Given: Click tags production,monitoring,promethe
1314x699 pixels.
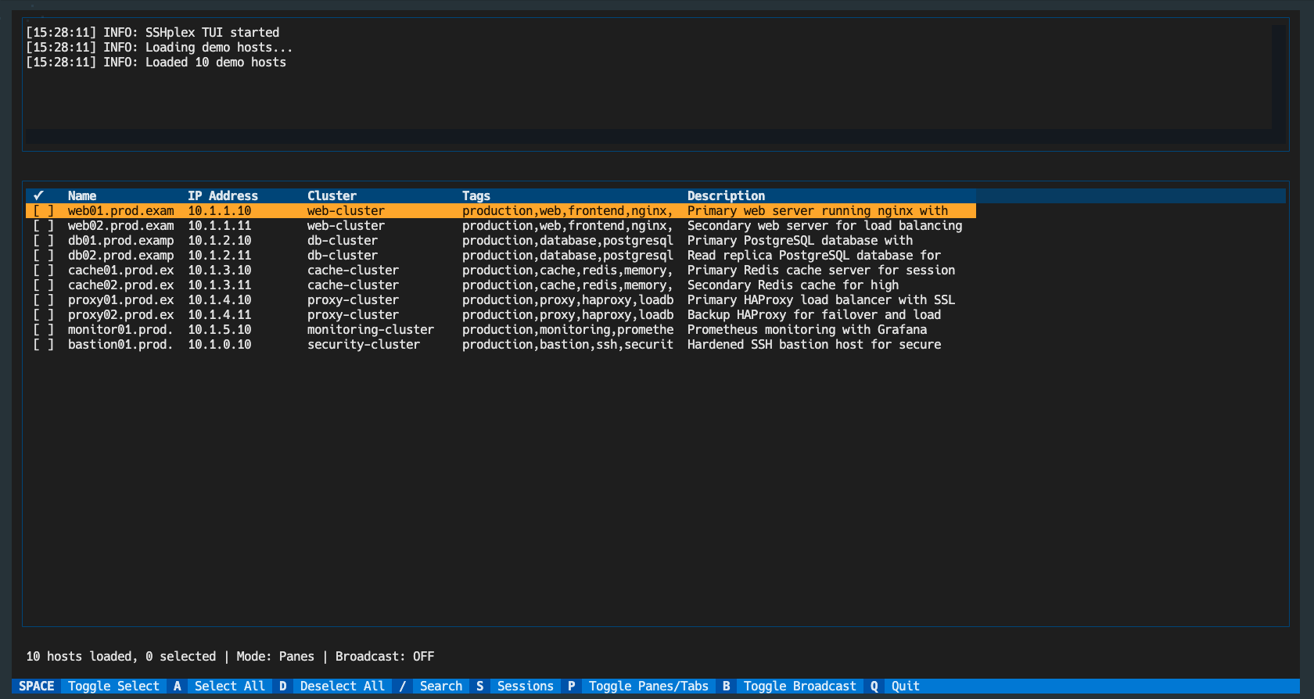Looking at the screenshot, I should tap(568, 330).
